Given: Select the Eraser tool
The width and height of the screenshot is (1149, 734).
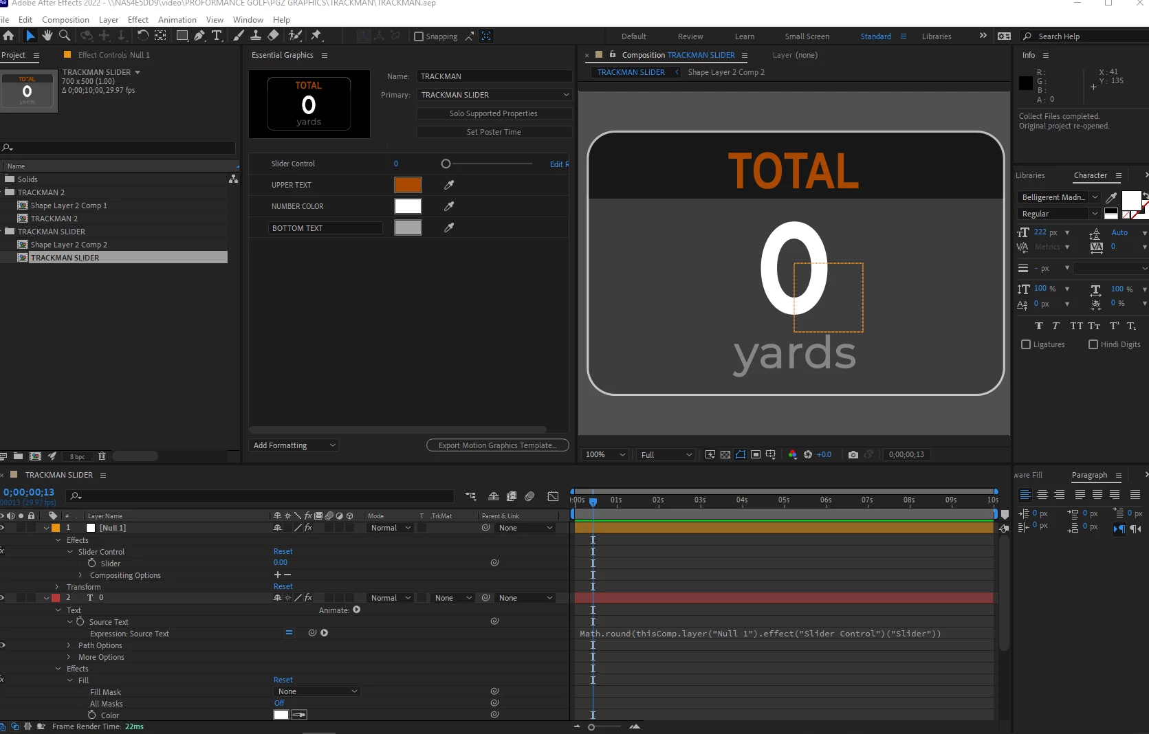Looking at the screenshot, I should coord(273,36).
